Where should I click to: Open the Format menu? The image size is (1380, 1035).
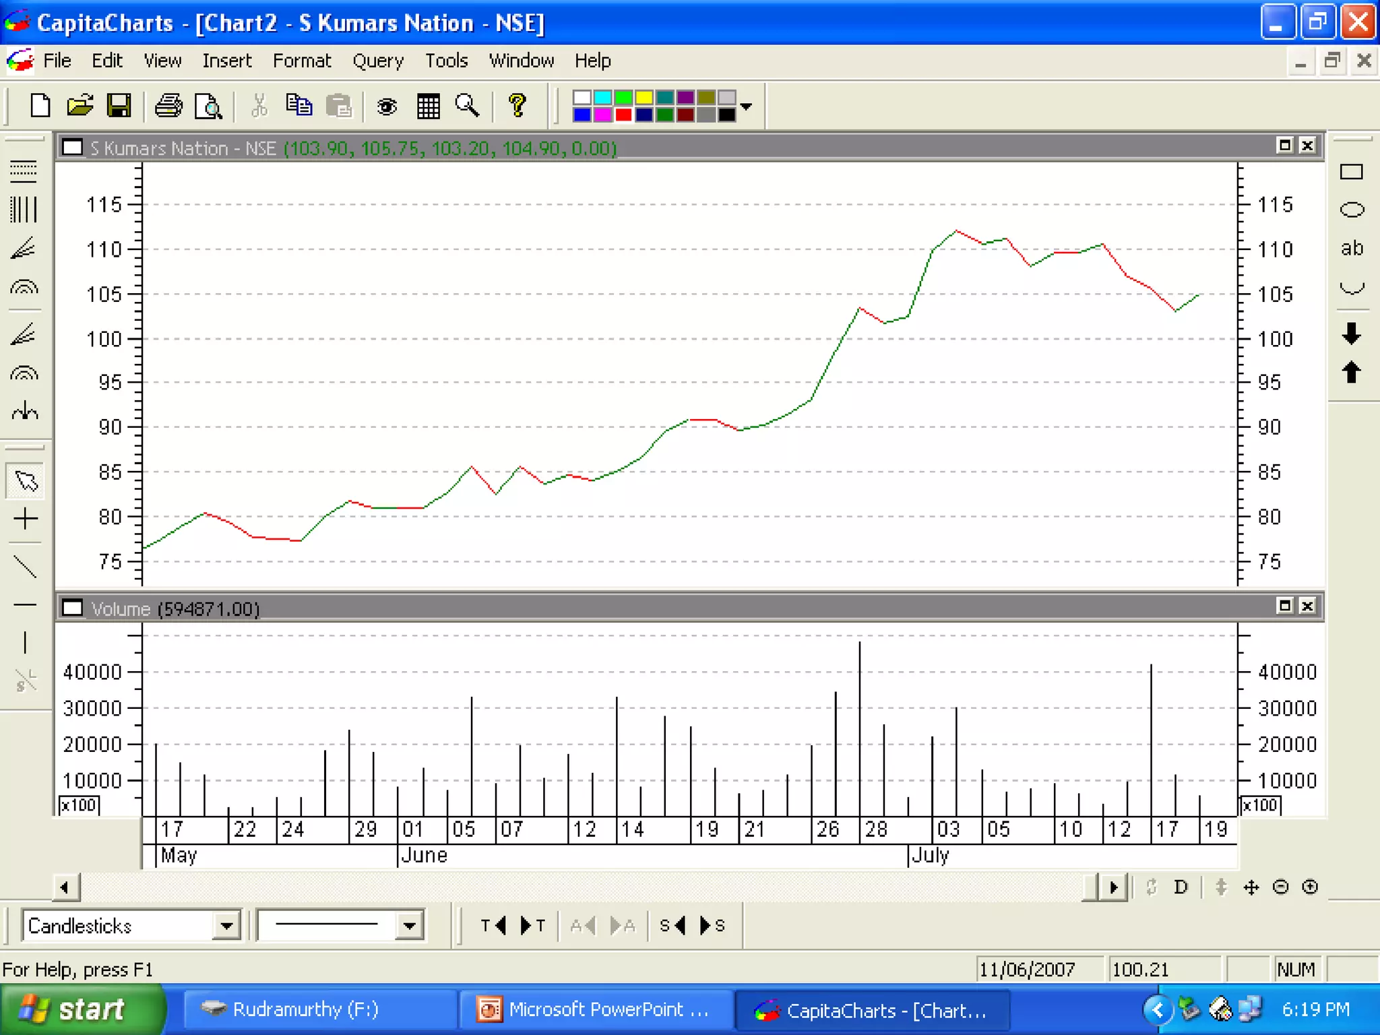pos(301,61)
